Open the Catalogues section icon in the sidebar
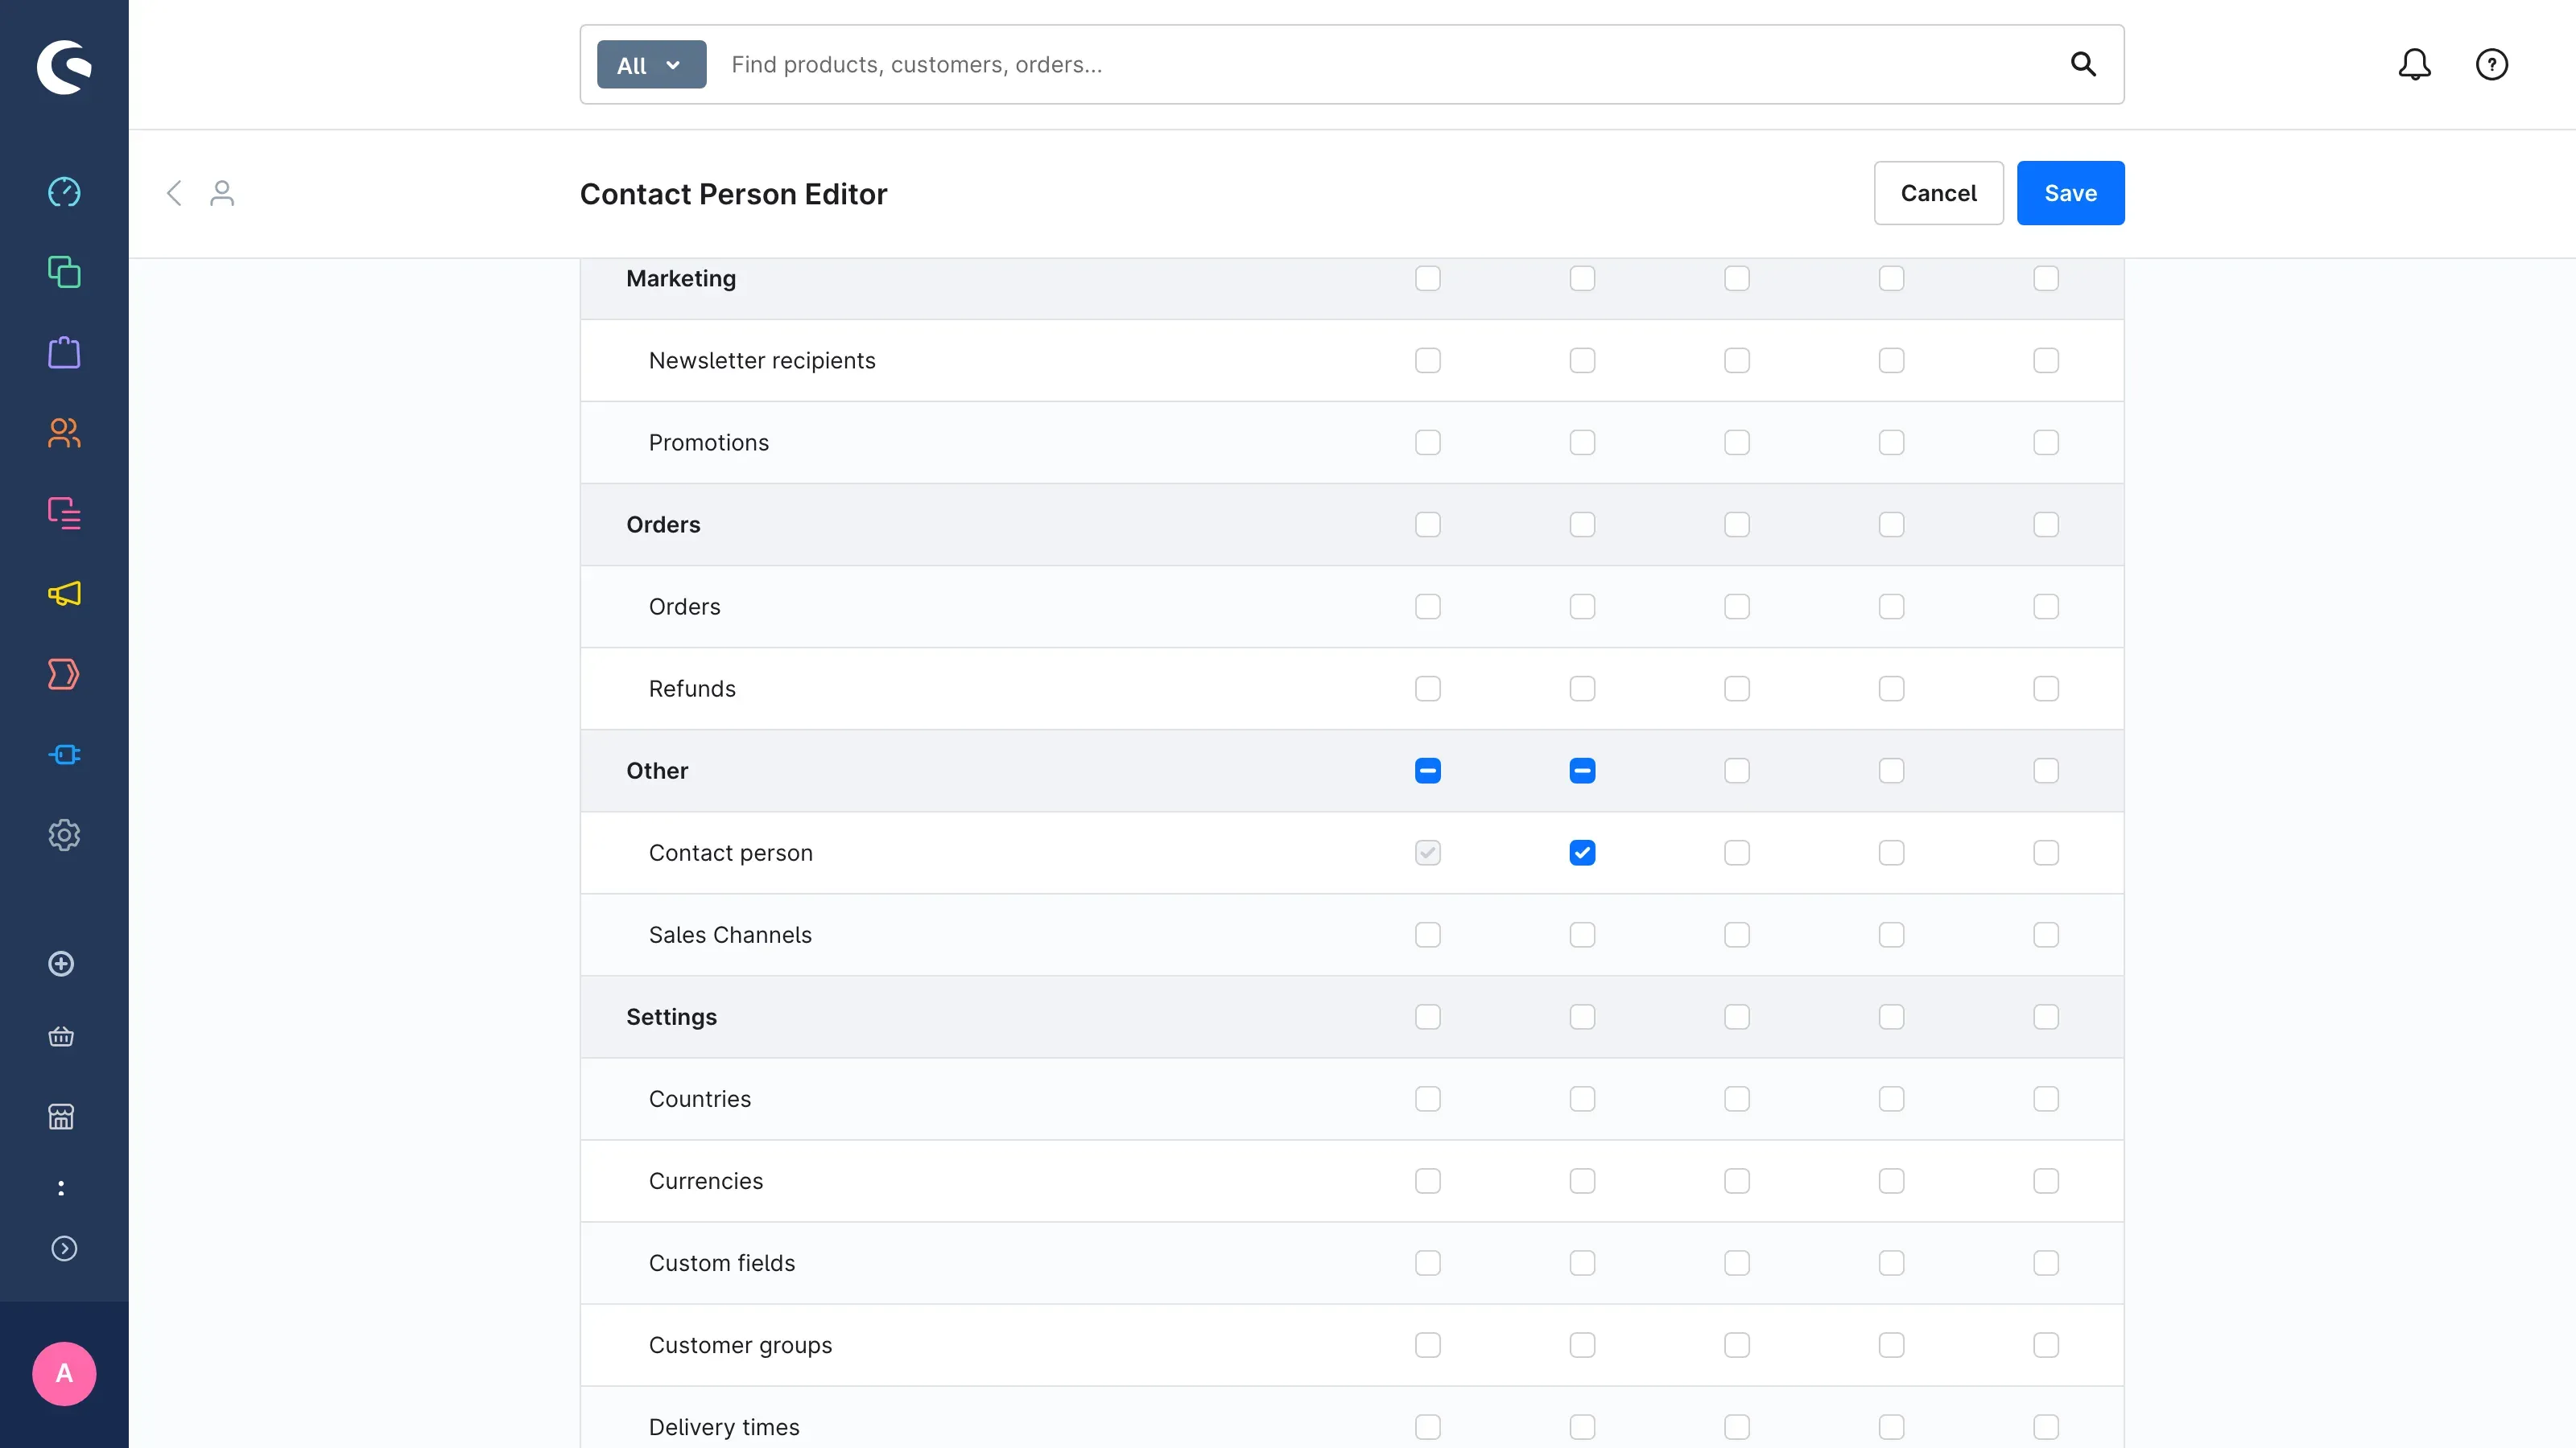Viewport: 2576px width, 1448px height. pos(64,272)
